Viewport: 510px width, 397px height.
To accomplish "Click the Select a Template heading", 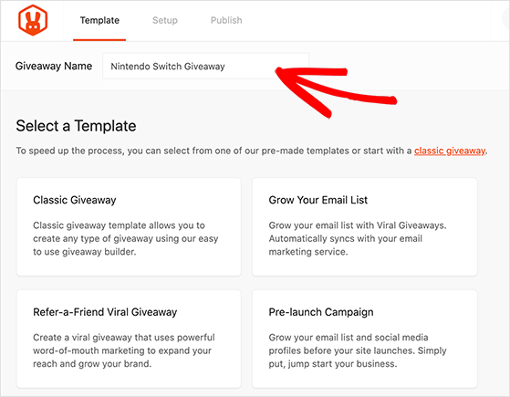I will point(76,126).
